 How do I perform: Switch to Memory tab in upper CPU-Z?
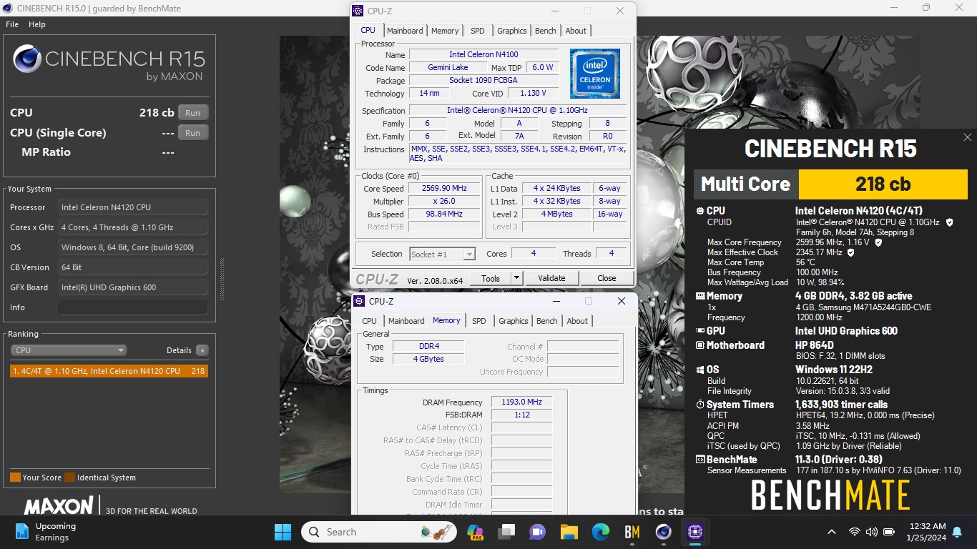click(445, 31)
